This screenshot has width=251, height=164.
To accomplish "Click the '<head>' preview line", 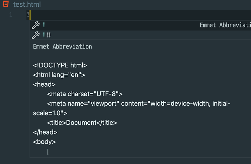I will click(x=44, y=84).
